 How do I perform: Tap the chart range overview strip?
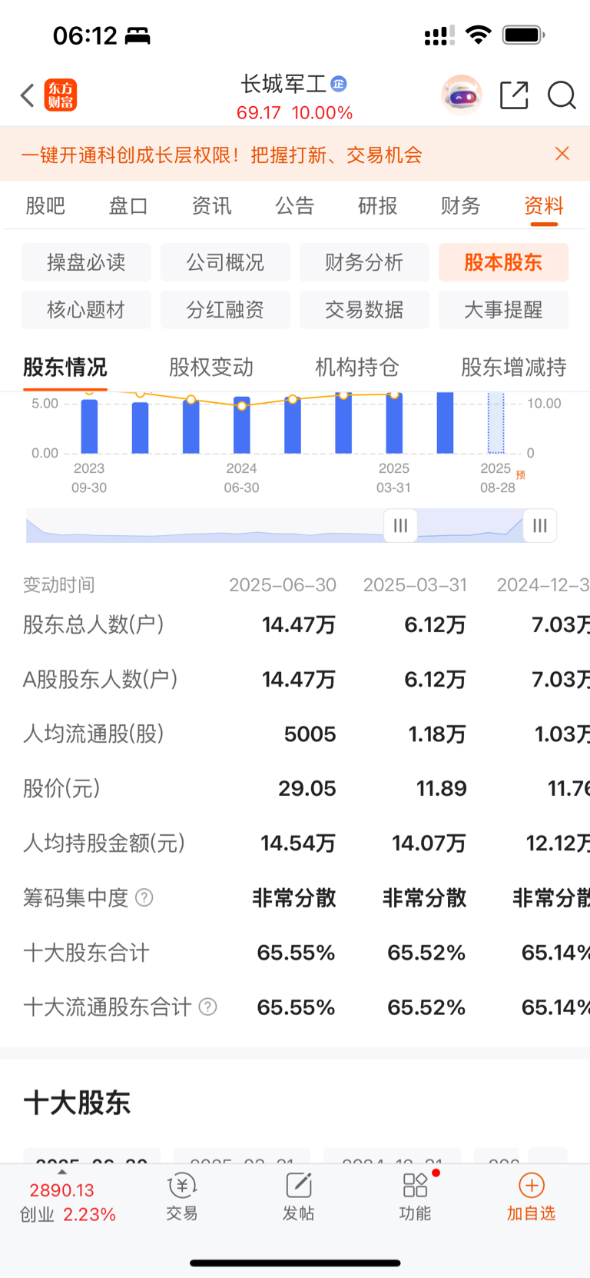292,526
